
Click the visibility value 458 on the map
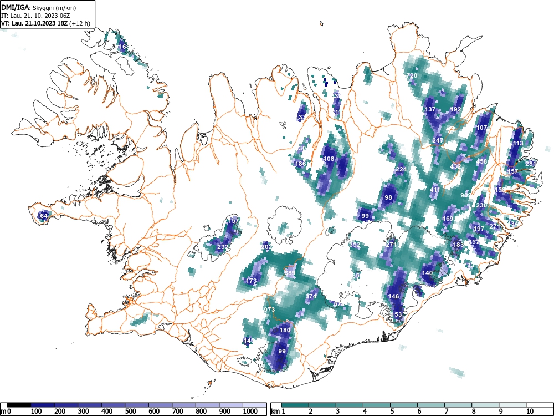(481, 161)
